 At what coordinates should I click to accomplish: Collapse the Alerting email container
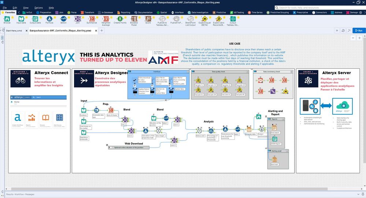(287, 151)
